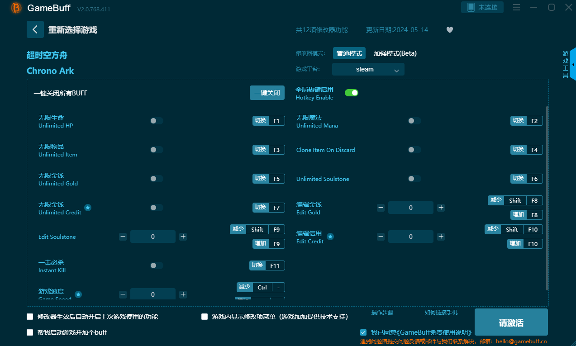The width and height of the screenshot is (576, 346).
Task: Click Shift F8 decrease hotkey for Edit Gold
Action: coord(515,200)
